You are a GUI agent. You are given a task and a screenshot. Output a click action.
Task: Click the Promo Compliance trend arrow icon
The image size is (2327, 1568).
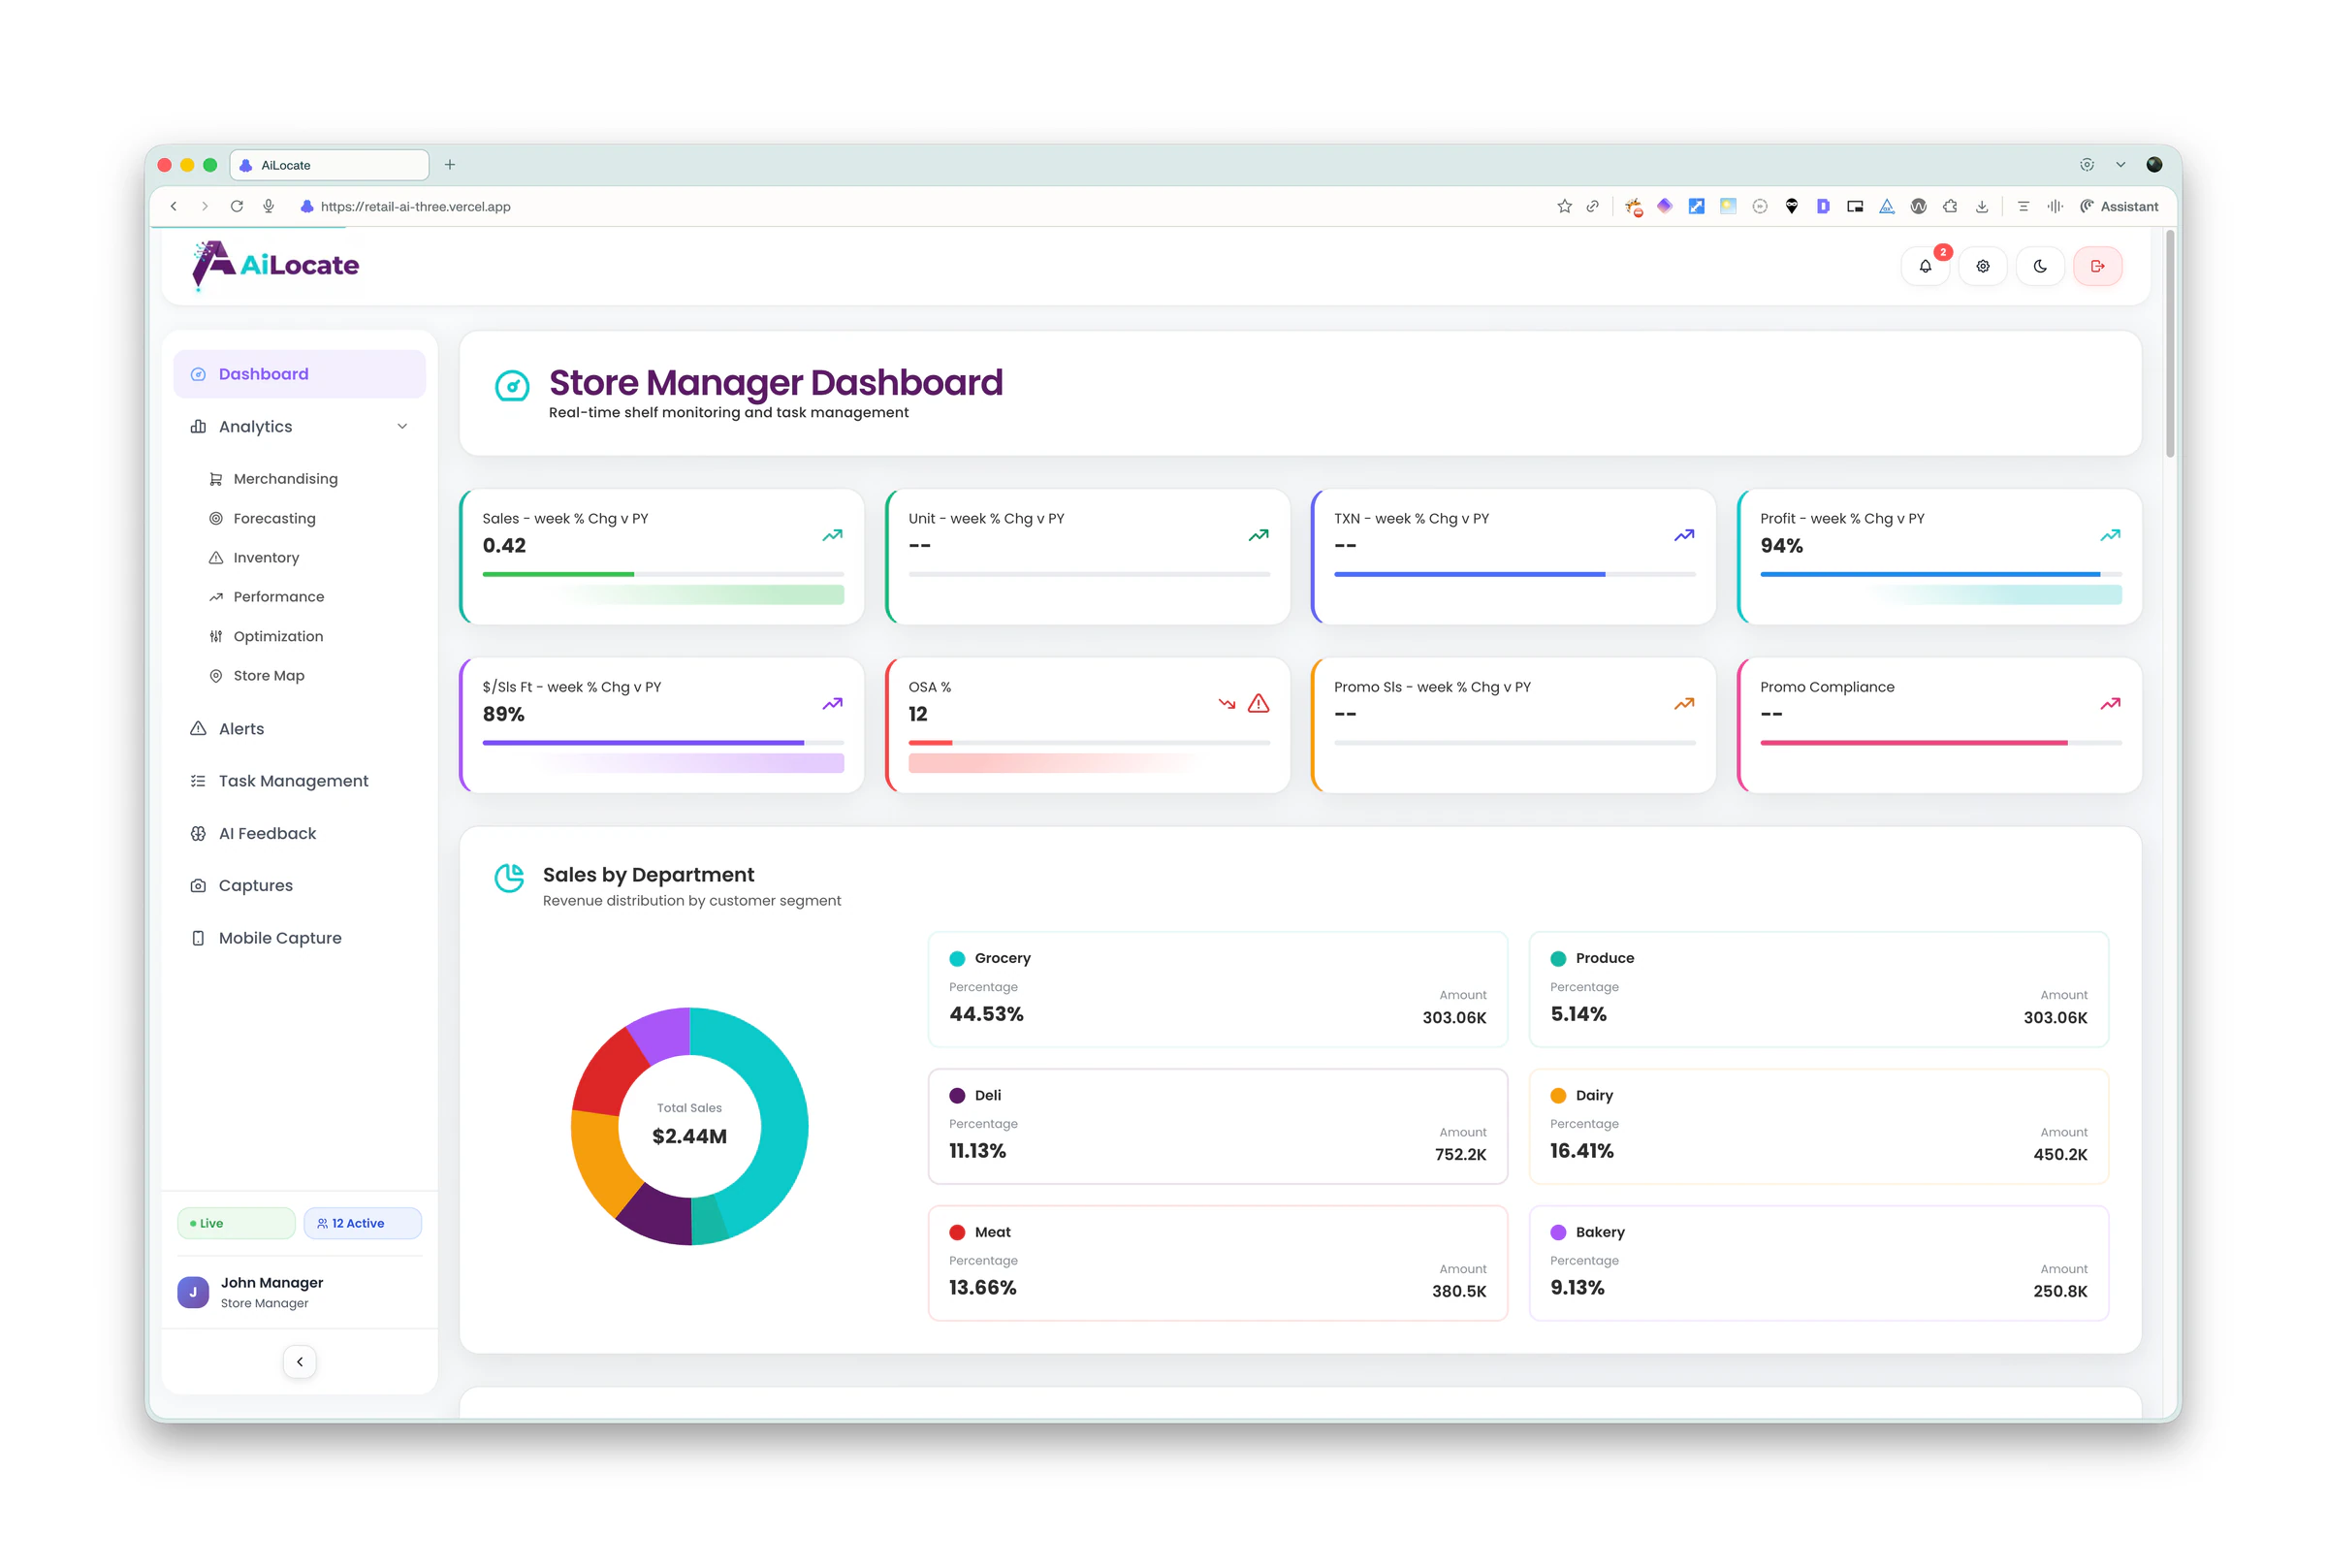click(2110, 704)
